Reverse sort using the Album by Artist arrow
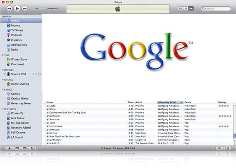Screen dimensions: 236x168 point(181,102)
